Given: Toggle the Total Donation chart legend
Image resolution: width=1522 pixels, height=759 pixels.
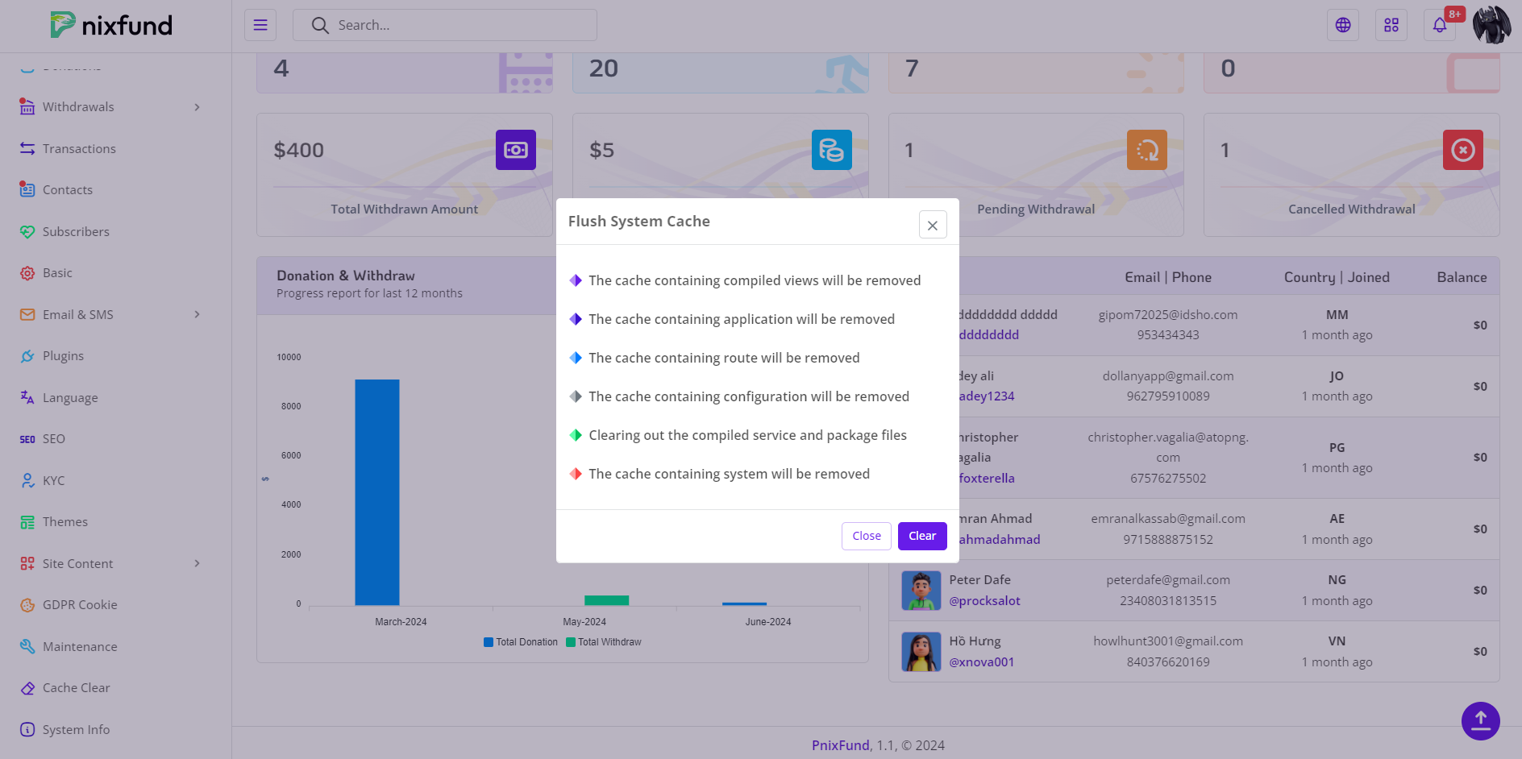Looking at the screenshot, I should coord(521,642).
